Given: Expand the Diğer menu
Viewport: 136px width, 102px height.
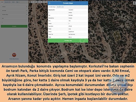Looking at the screenshot, I should [18, 2].
